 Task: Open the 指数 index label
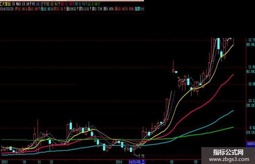(x=138, y=9)
